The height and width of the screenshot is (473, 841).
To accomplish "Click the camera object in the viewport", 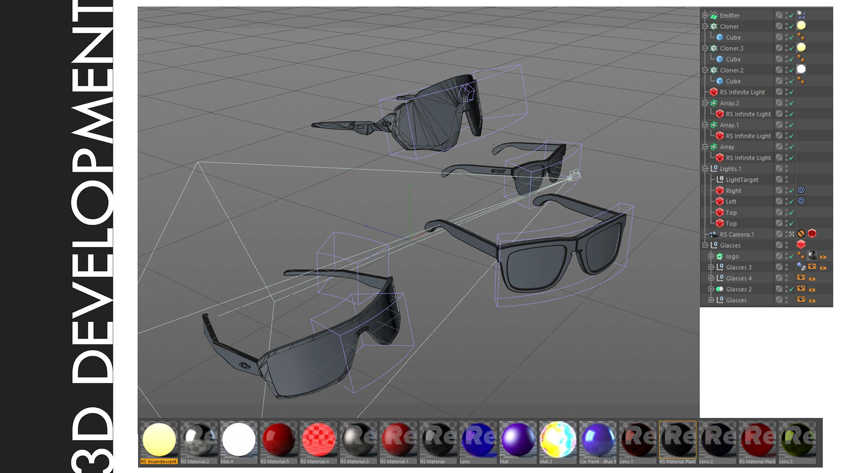I will (x=574, y=175).
